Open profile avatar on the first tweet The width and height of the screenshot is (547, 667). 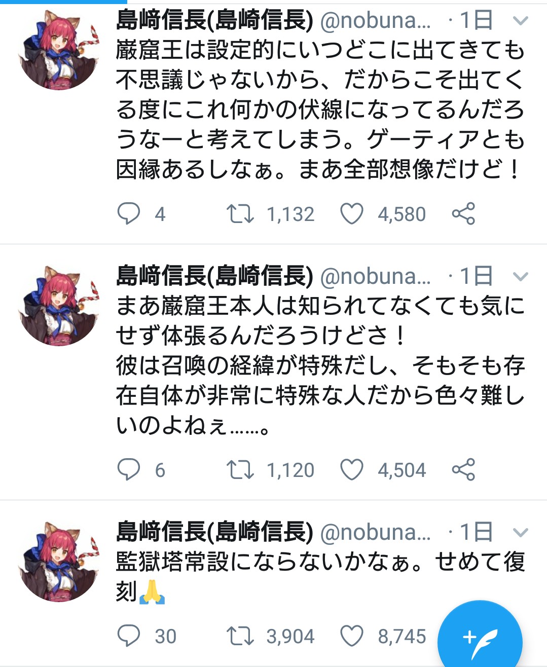pos(59,50)
